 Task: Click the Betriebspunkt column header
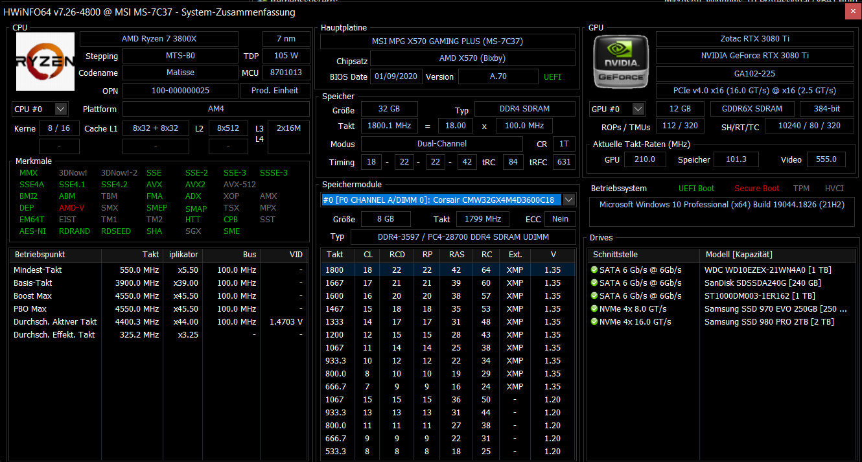(x=56, y=255)
